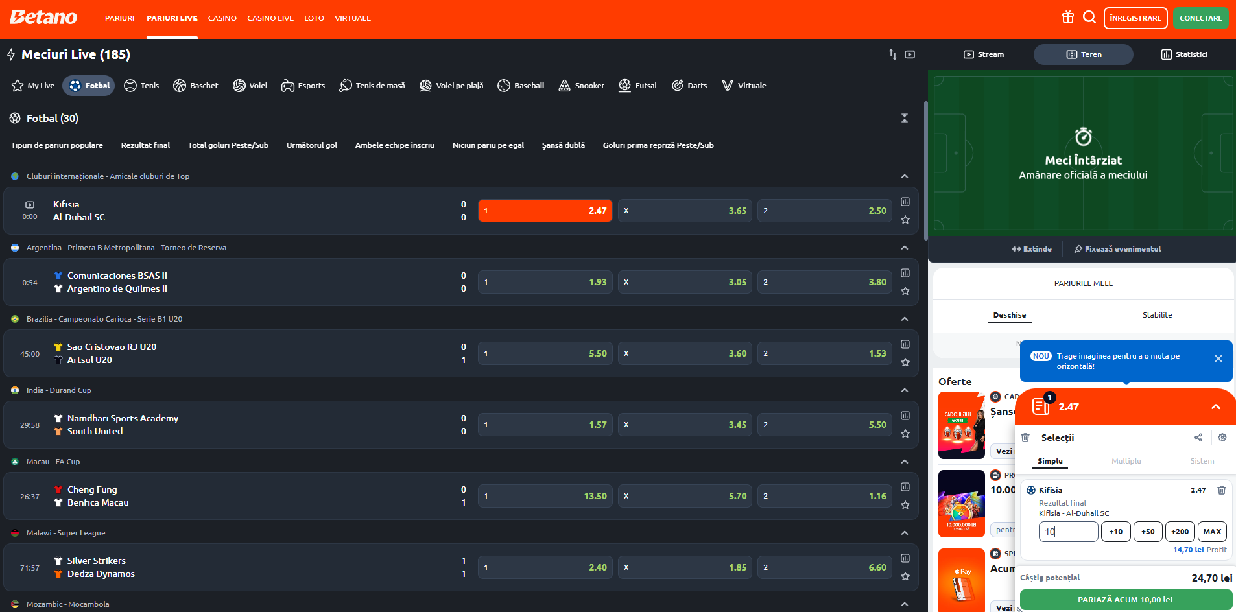Select the Tenis de masă sport
This screenshot has height=612, width=1236.
click(x=372, y=86)
